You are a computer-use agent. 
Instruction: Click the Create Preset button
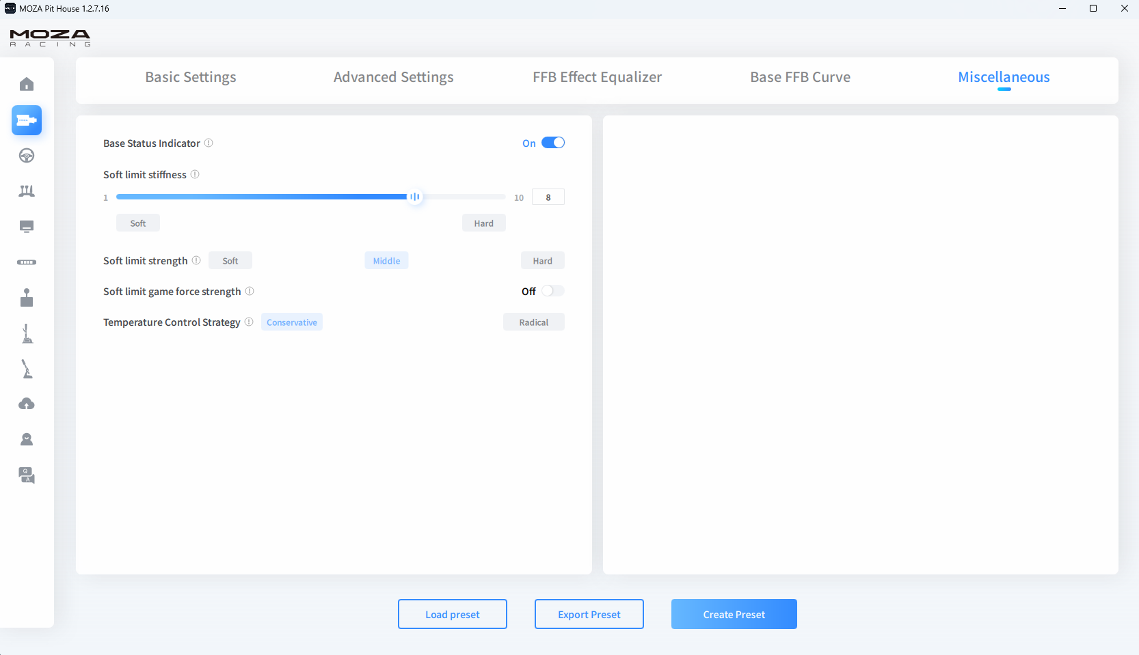point(734,614)
